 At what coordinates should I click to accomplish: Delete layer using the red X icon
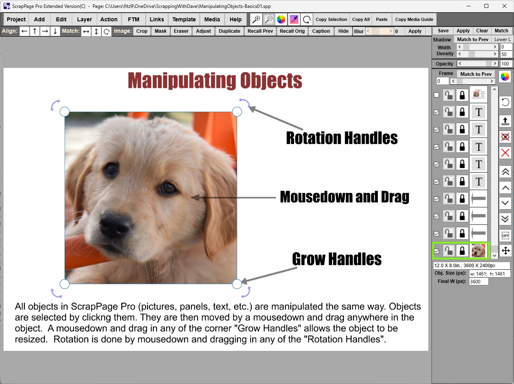pyautogui.click(x=505, y=153)
